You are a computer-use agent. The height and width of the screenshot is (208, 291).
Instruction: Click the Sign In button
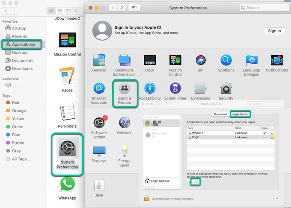[274, 31]
